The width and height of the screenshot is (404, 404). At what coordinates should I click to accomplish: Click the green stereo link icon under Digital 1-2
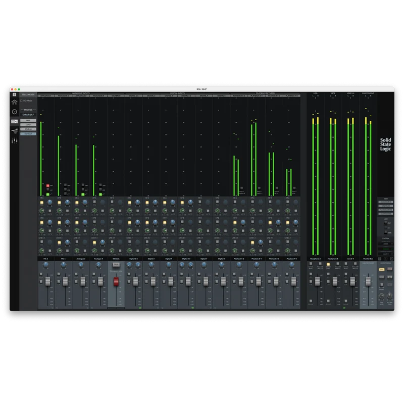pyautogui.click(x=140, y=308)
